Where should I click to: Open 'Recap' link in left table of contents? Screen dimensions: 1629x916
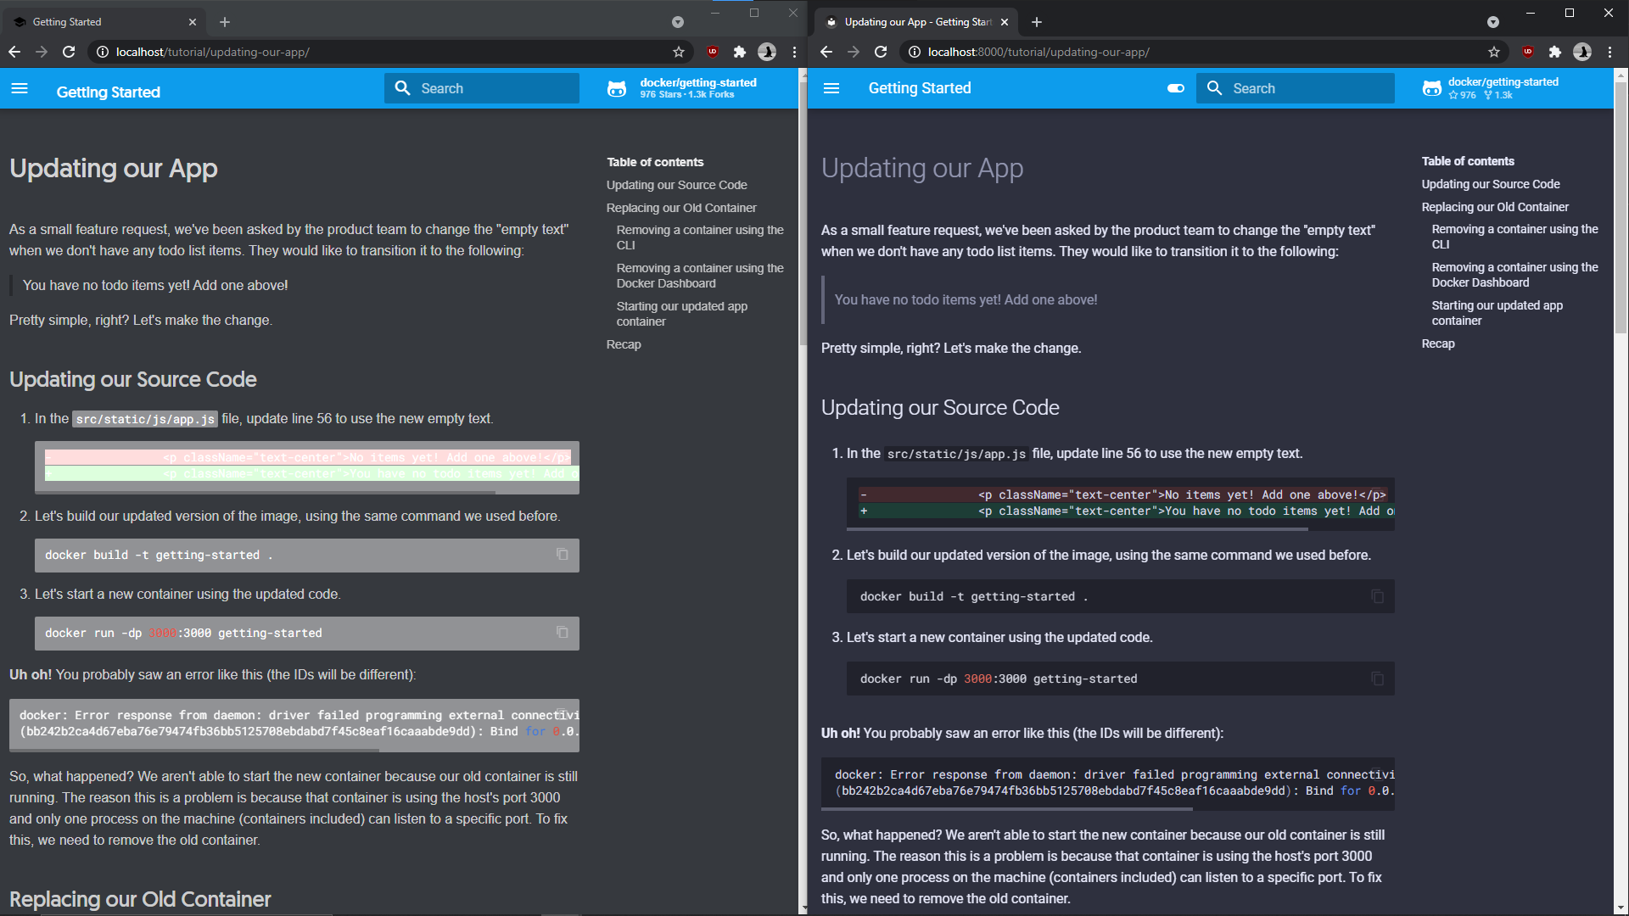(x=624, y=344)
